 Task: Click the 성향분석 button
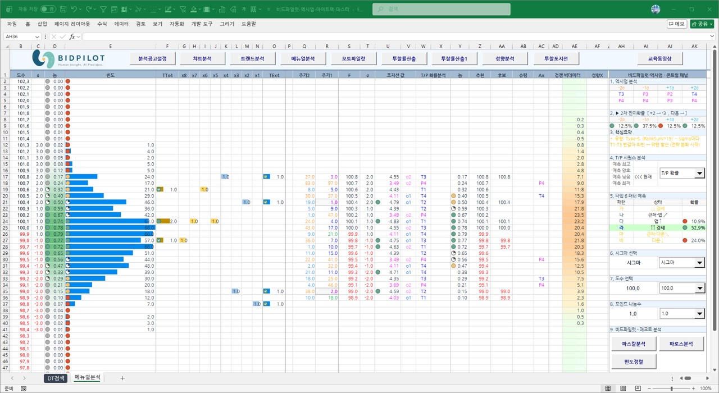point(505,58)
